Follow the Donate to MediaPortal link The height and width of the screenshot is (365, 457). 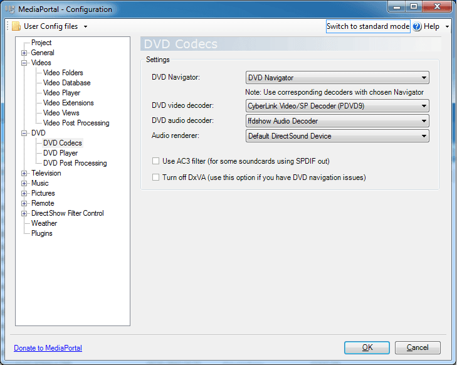point(48,348)
